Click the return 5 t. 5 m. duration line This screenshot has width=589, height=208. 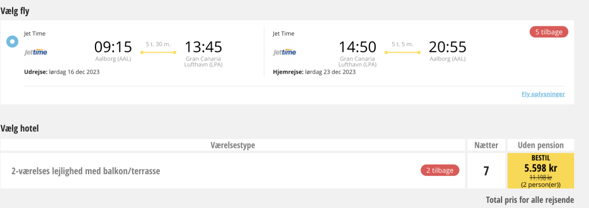(402, 52)
